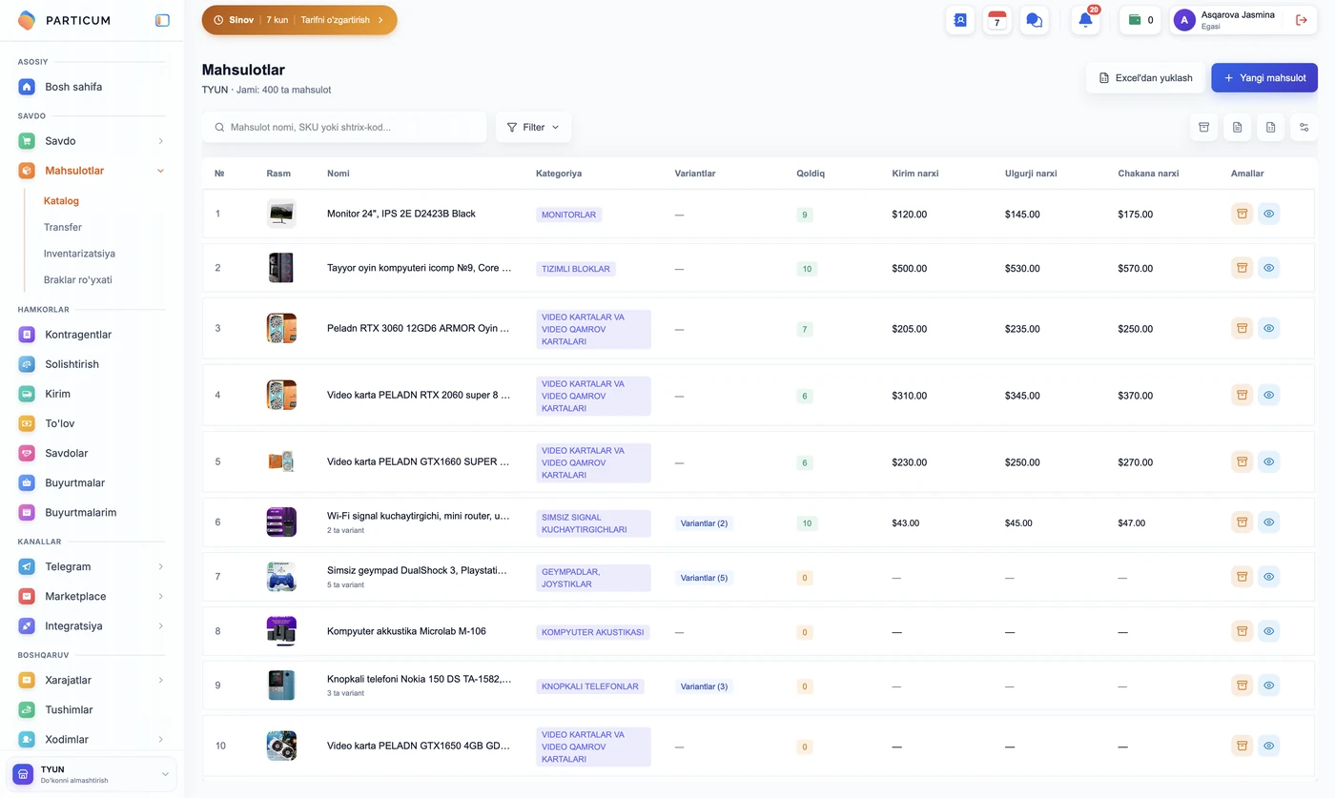Open the TYUN store switcher
This screenshot has height=798, width=1335.
(x=93, y=774)
